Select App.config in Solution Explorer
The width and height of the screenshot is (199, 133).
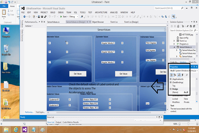(x=184, y=38)
